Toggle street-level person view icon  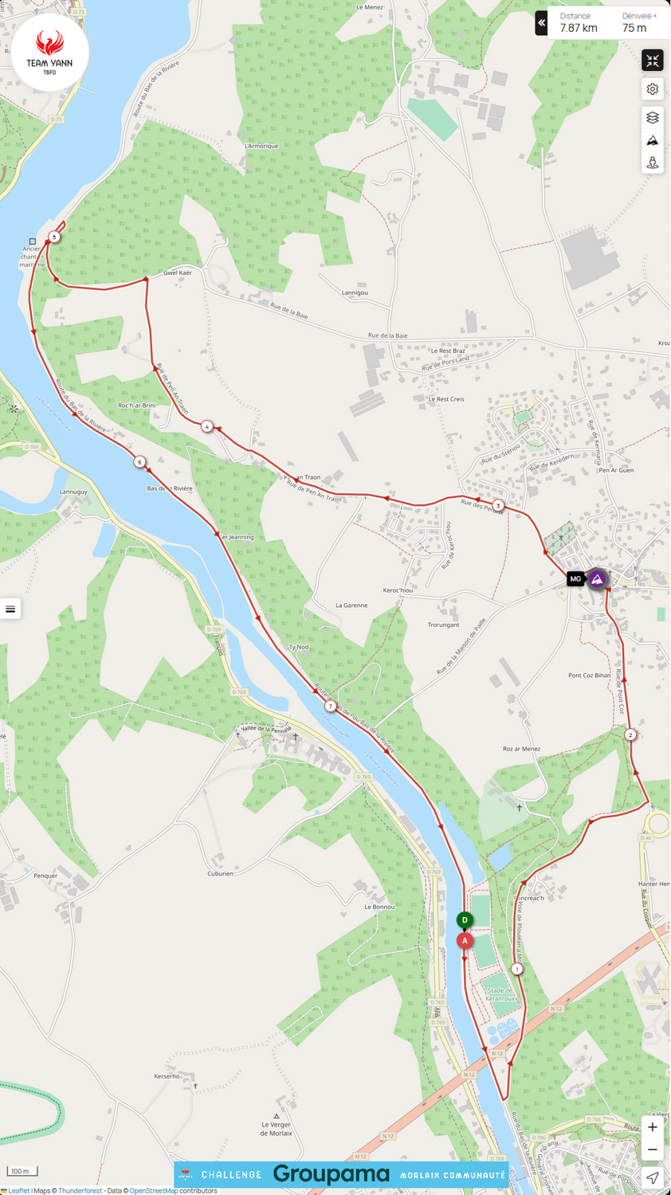click(x=653, y=163)
